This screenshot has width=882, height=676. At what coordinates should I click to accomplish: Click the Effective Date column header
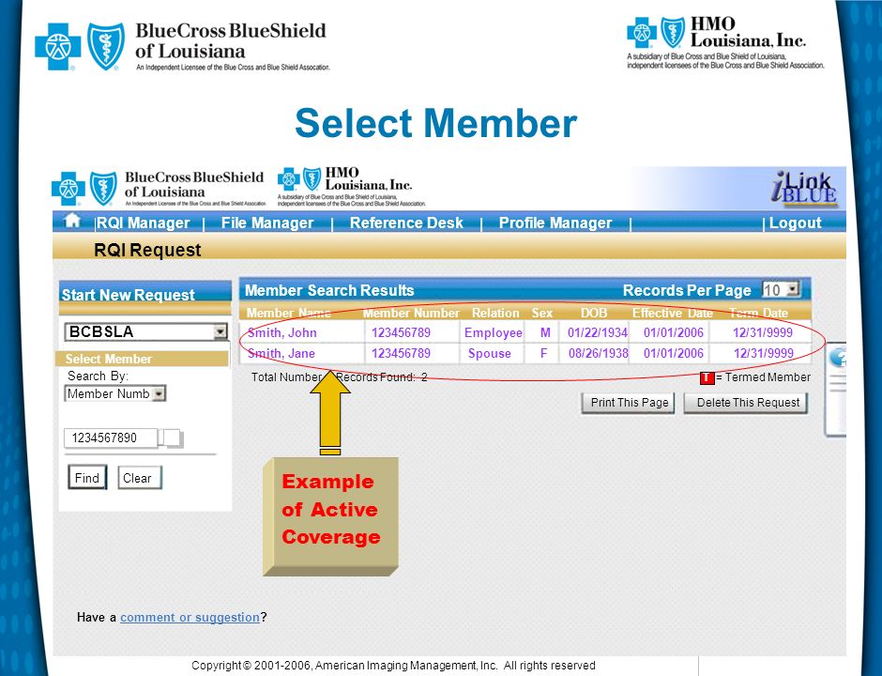[672, 313]
